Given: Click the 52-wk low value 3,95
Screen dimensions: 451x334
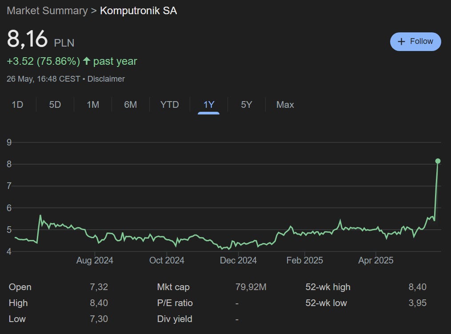Looking at the screenshot, I should 417,303.
